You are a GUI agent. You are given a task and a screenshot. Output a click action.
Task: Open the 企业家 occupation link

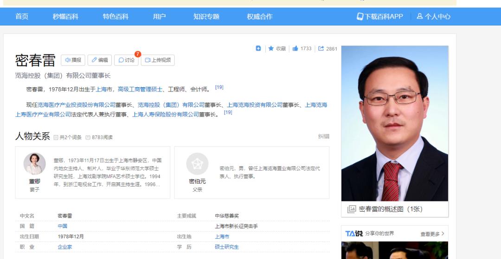pyautogui.click(x=65, y=247)
